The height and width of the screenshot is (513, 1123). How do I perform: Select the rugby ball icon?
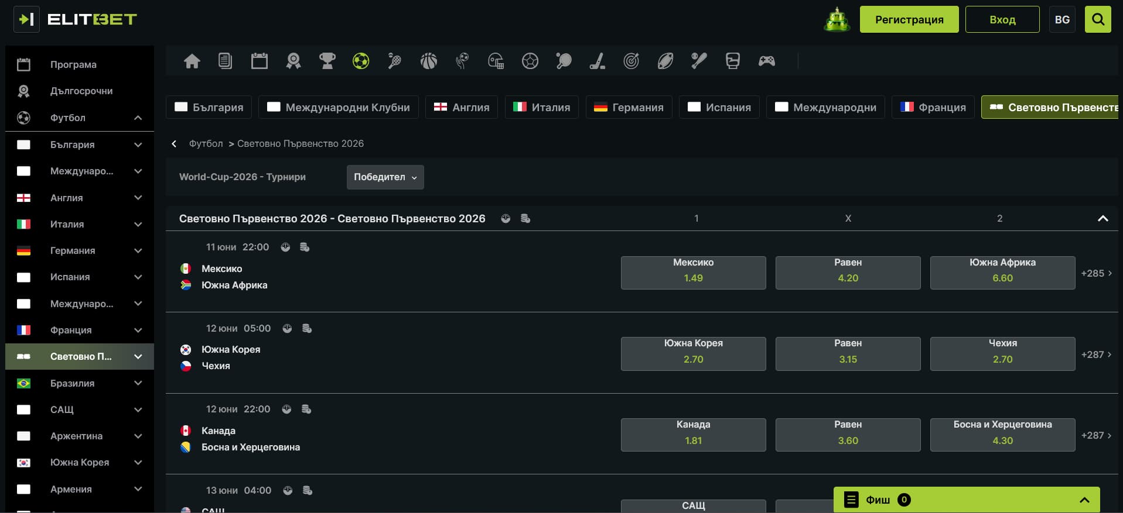[665, 61]
